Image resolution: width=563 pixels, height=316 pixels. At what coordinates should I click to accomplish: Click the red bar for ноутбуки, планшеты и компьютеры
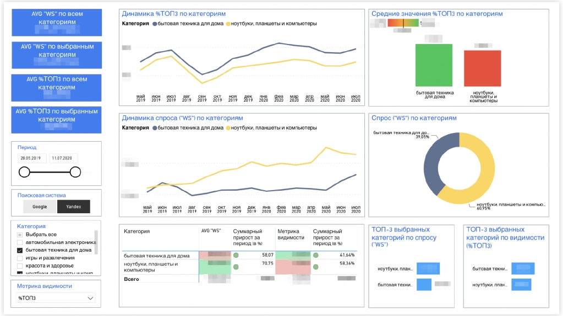tap(482, 69)
